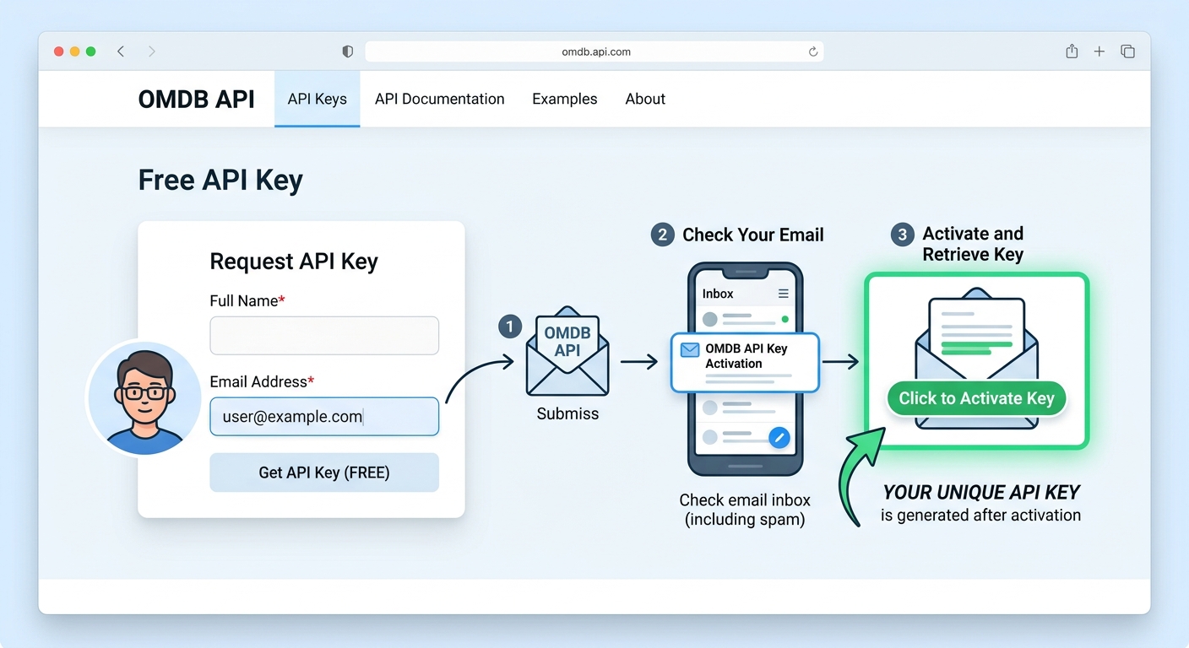This screenshot has width=1189, height=648.
Task: Click inside the Full Name field
Action: tap(324, 335)
